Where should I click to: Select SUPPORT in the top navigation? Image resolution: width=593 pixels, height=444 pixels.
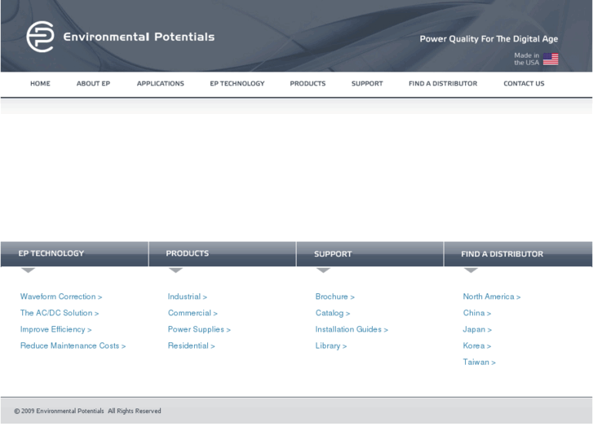click(x=367, y=84)
